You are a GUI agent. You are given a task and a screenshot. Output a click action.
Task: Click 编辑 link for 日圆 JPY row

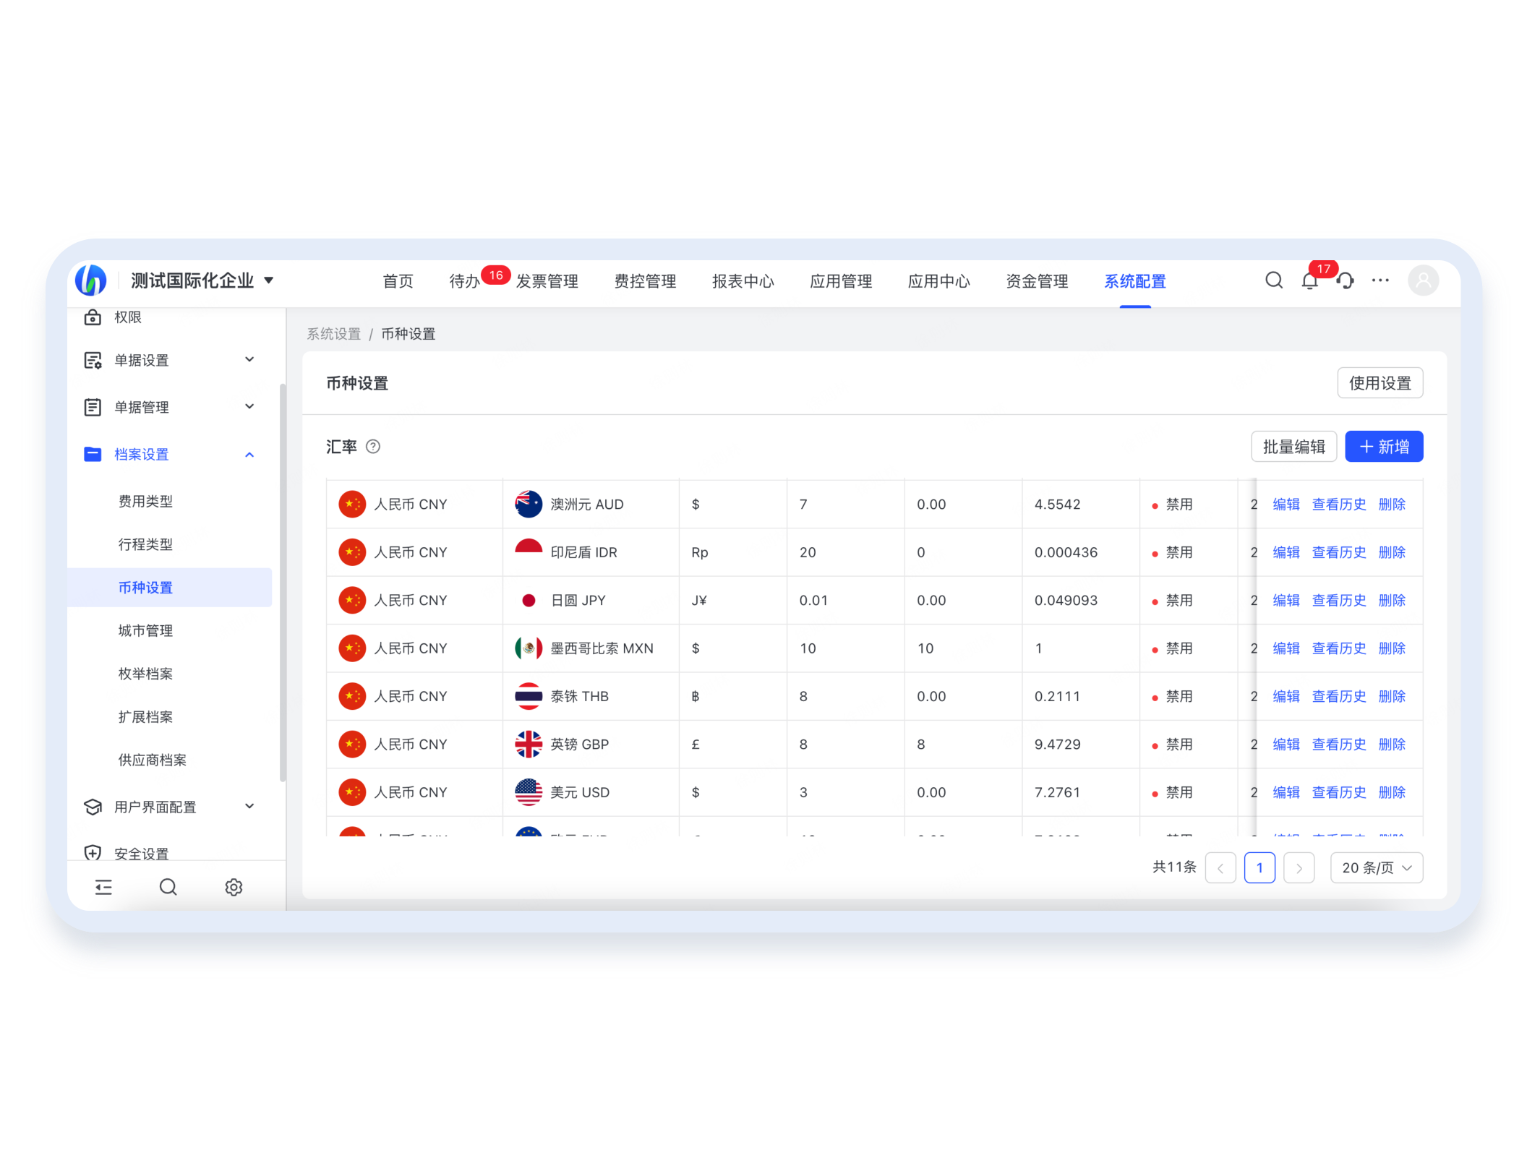click(1286, 601)
